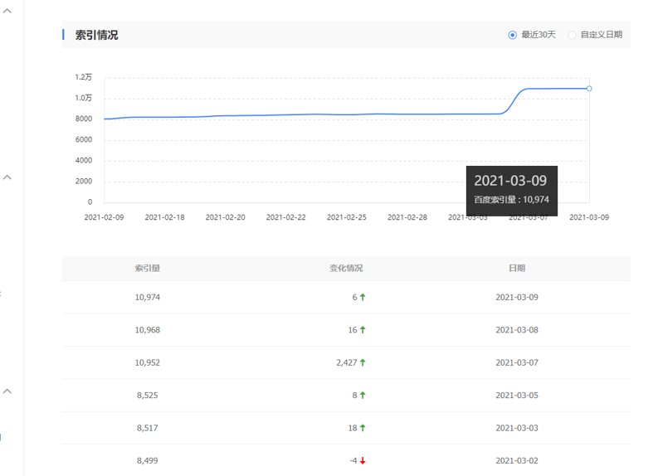Click green up arrow beside 2,427
This screenshot has height=476, width=663.
[363, 362]
